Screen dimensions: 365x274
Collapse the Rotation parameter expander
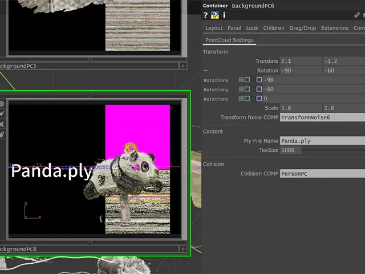pos(206,71)
